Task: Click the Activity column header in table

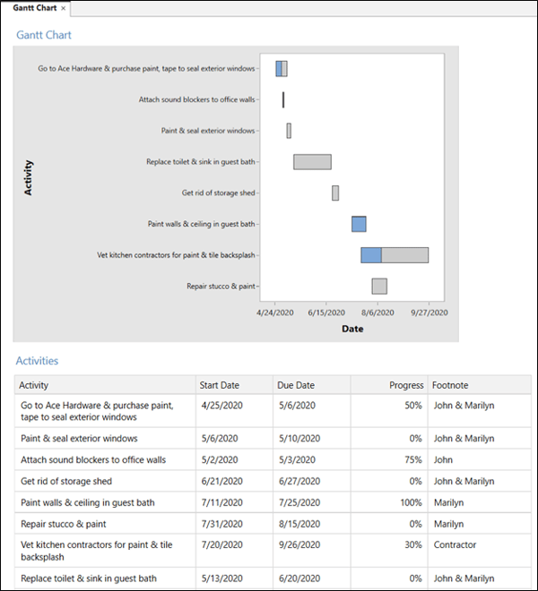Action: [34, 385]
